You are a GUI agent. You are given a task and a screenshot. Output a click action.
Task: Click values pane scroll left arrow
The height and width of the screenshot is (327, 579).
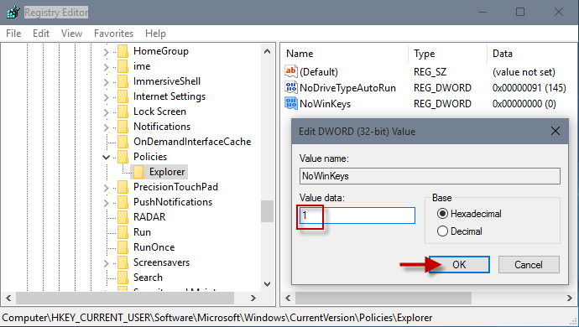tap(288, 298)
